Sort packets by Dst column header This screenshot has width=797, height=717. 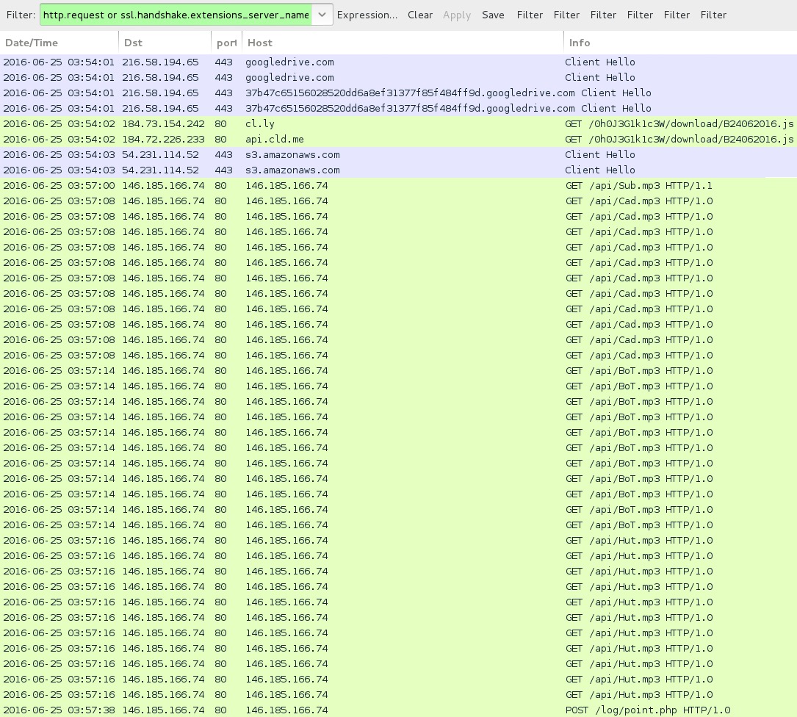pyautogui.click(x=165, y=43)
